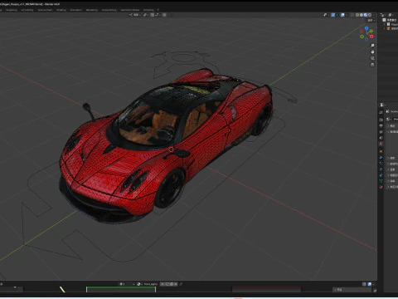Screen dimensions: 398x299
Task: Open the Object Constraints properties tab
Action: click(381, 175)
